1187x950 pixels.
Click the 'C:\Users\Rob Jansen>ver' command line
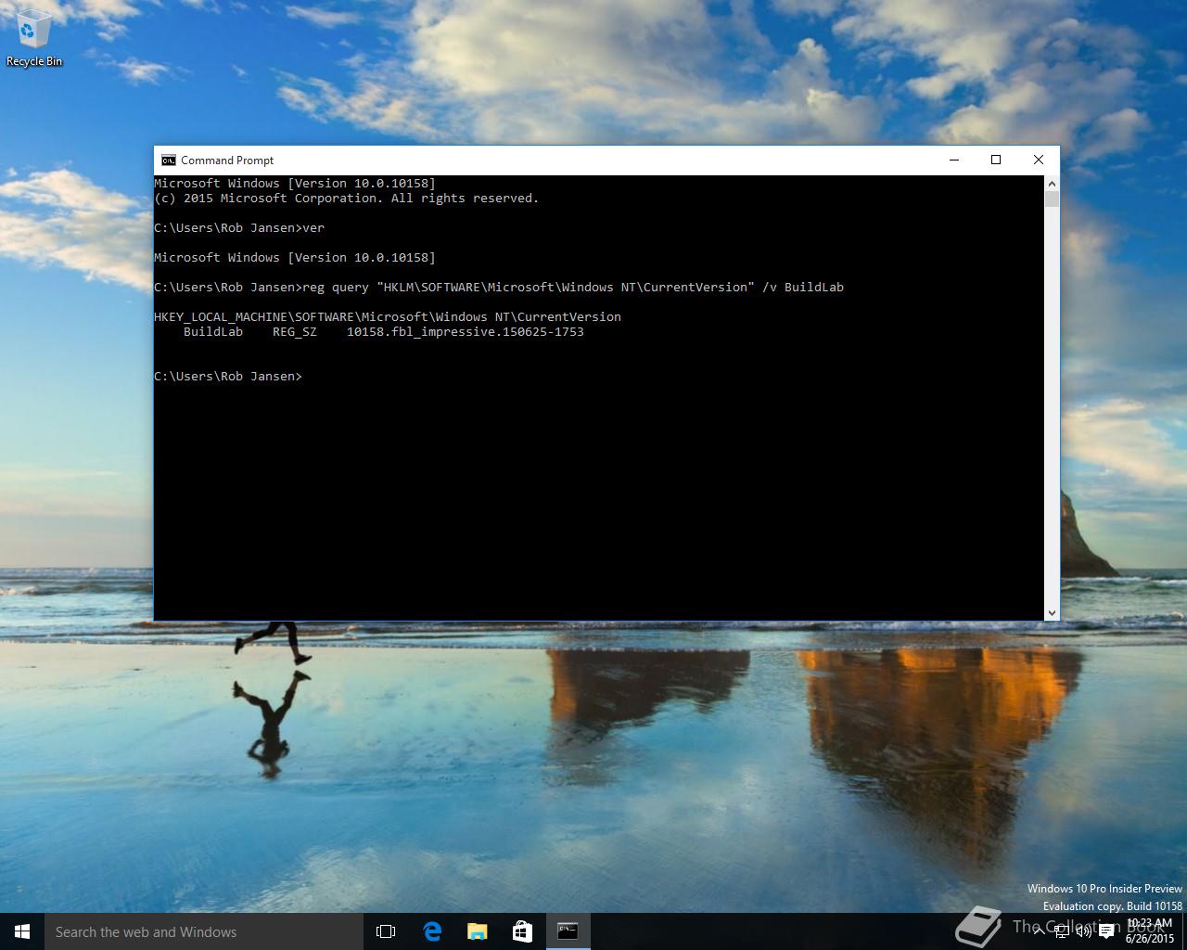(x=239, y=227)
